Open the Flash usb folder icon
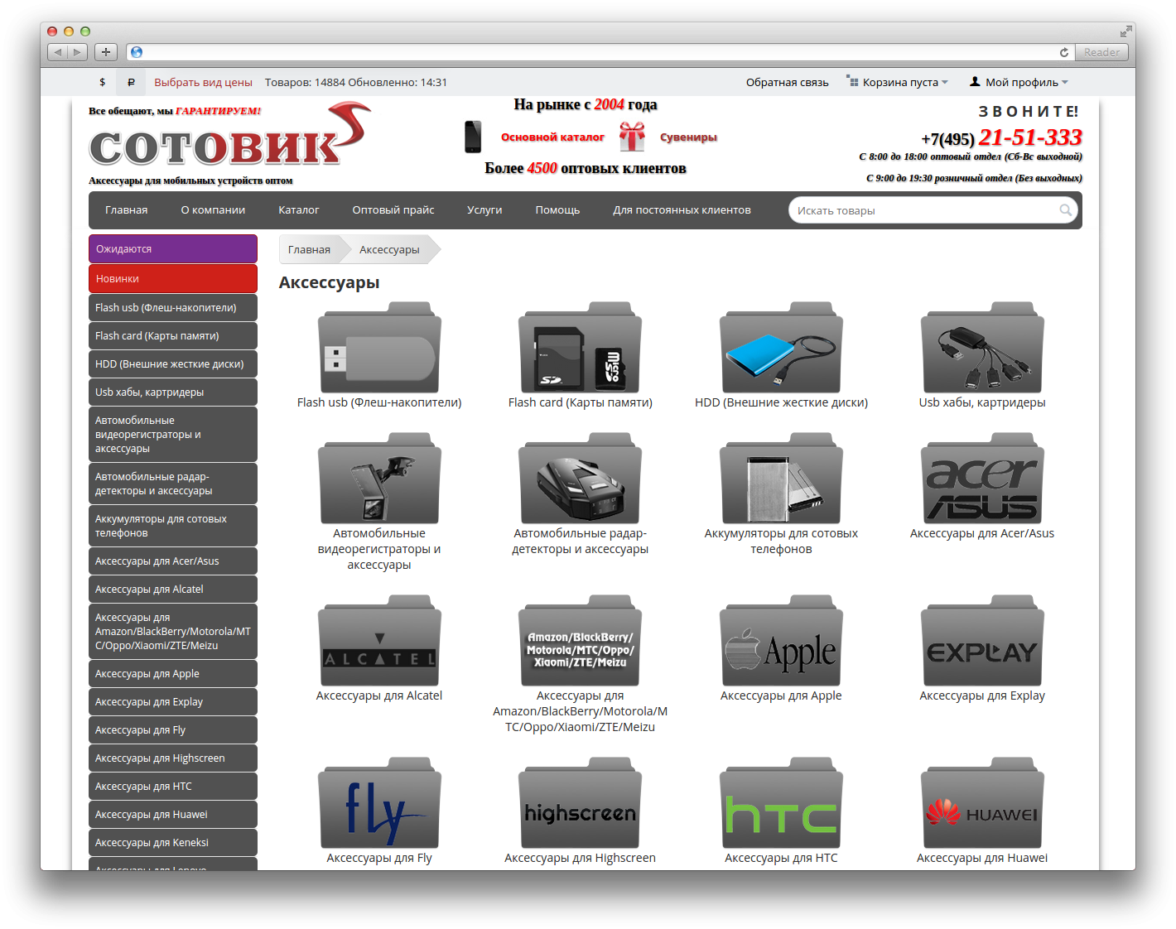 (379, 348)
